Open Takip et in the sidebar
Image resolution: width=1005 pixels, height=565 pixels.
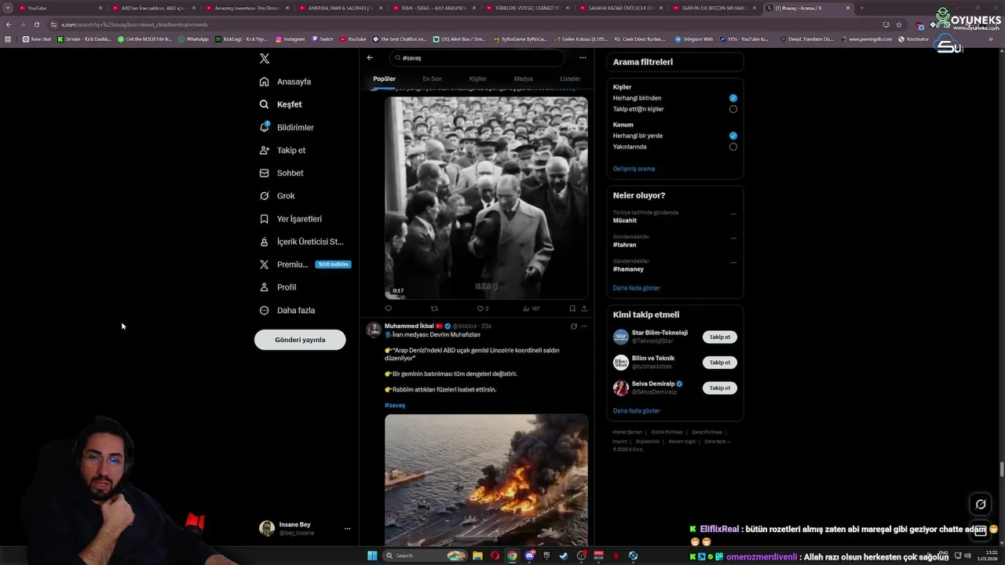[x=282, y=150]
